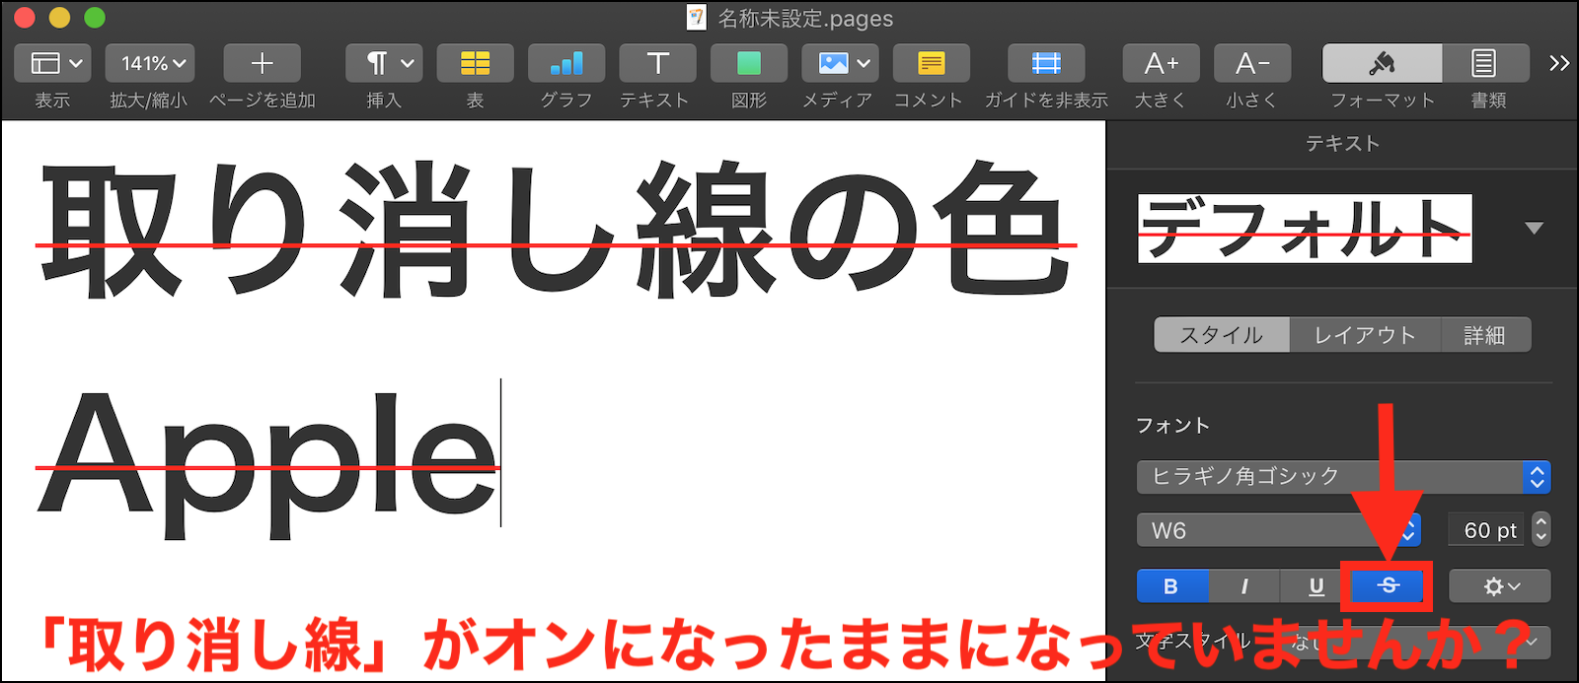Add a text box with テキスト icon
1579x683 pixels.
[x=657, y=64]
